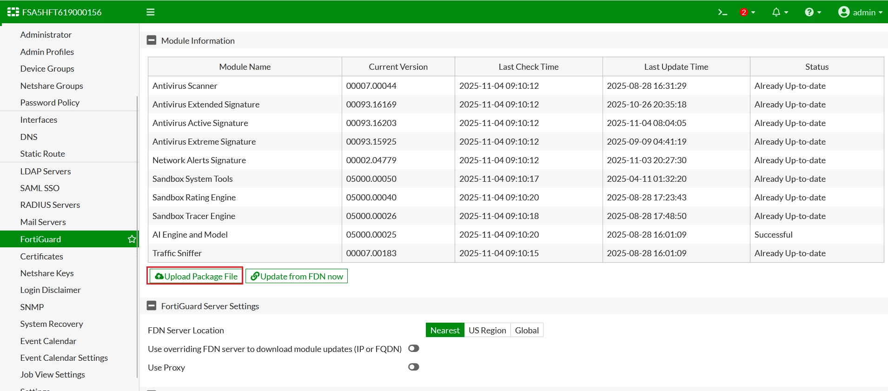Click the Module Name column header
888x391 pixels.
tap(245, 66)
